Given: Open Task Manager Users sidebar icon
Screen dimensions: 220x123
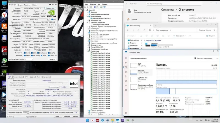Looking at the screenshot, I should 126,81.
